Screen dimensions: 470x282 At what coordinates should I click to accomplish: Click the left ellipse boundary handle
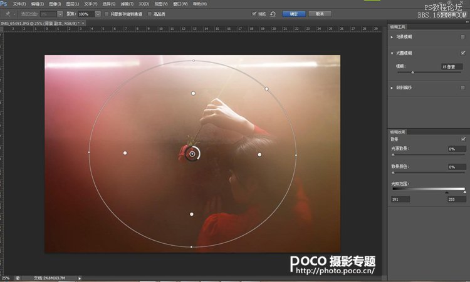[x=89, y=152]
